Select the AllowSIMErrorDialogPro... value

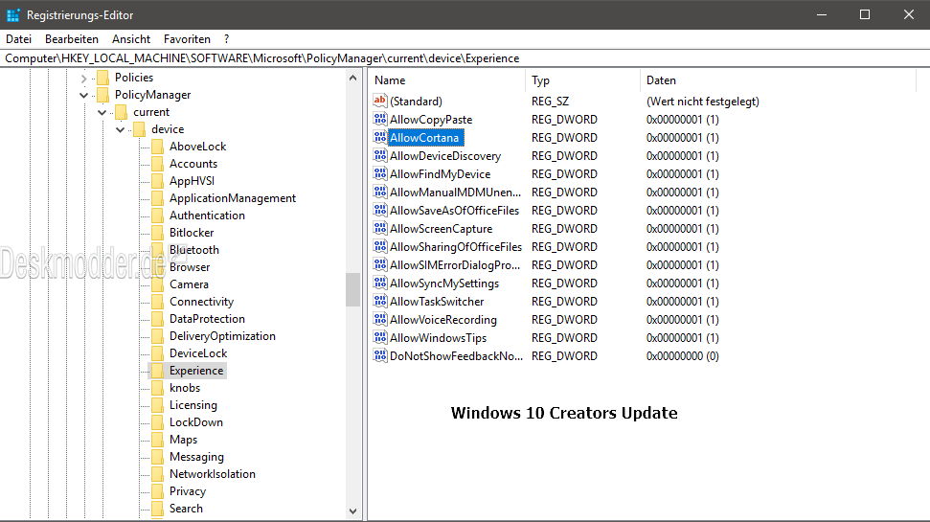tap(455, 265)
